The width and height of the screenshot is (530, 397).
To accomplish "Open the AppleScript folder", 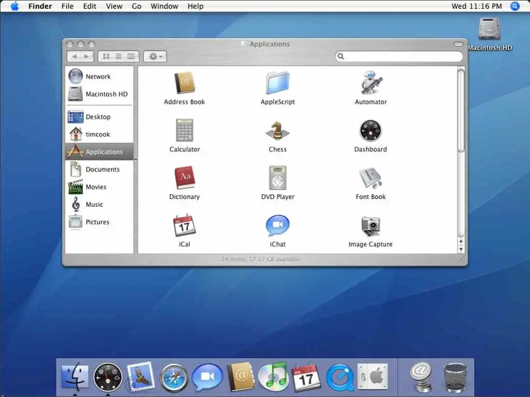I will point(277,83).
